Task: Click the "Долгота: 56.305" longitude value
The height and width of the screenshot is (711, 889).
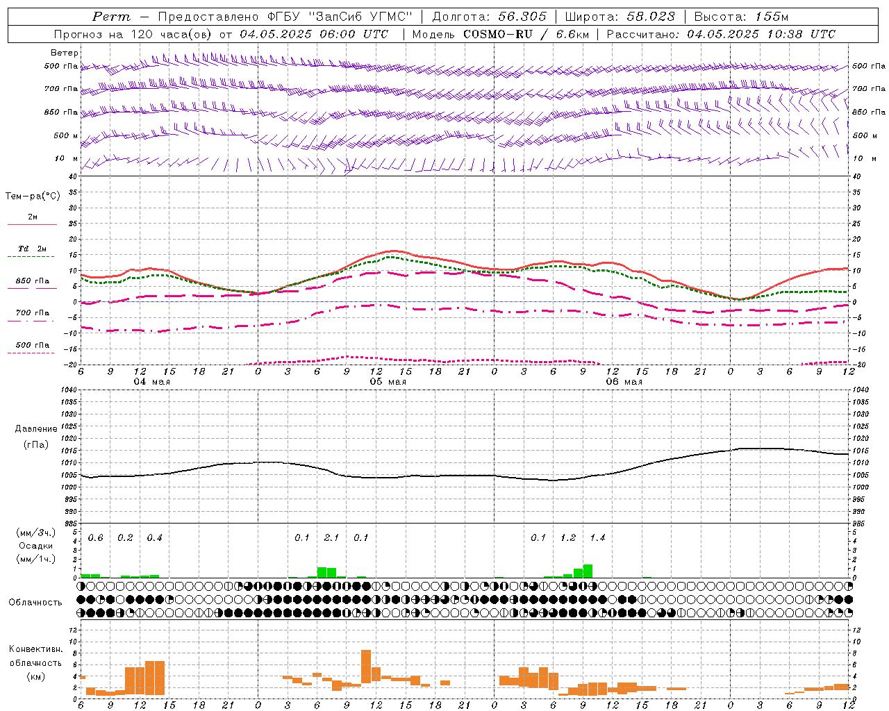Action: tap(490, 17)
